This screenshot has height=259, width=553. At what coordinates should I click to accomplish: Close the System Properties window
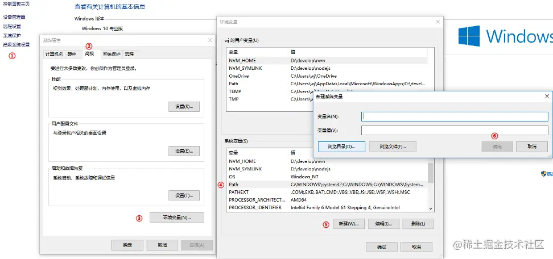coord(209,40)
